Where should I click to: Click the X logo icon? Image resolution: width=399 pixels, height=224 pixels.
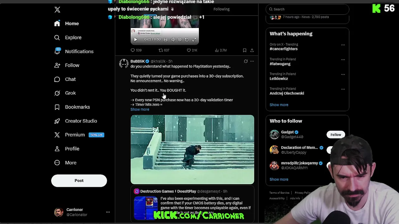point(57,10)
